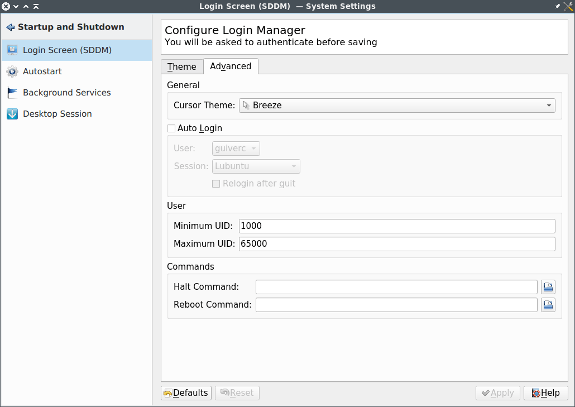
Task: Click the Minimum UID field
Action: pos(396,226)
